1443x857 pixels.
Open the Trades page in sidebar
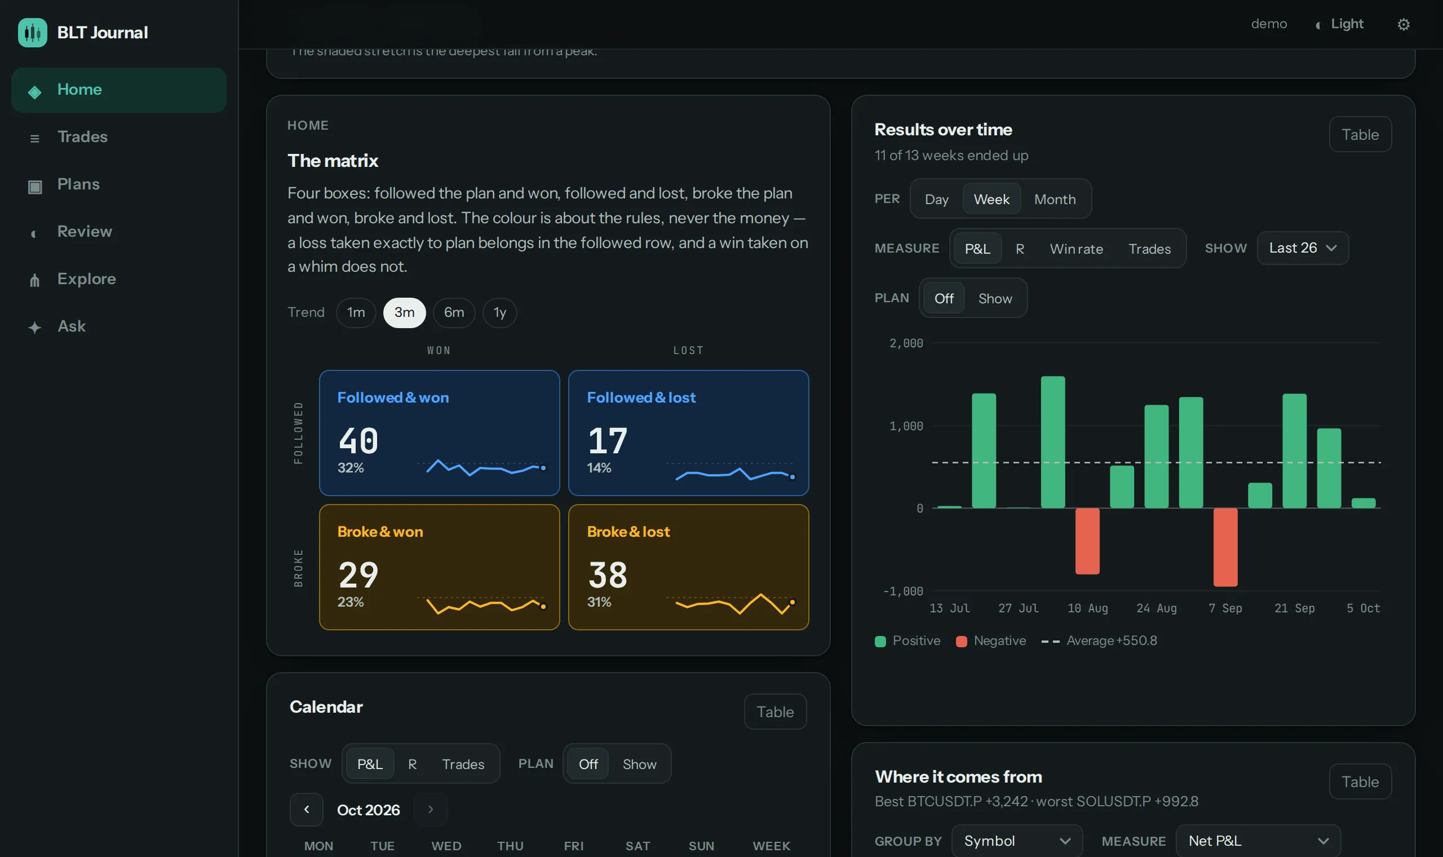click(x=118, y=137)
